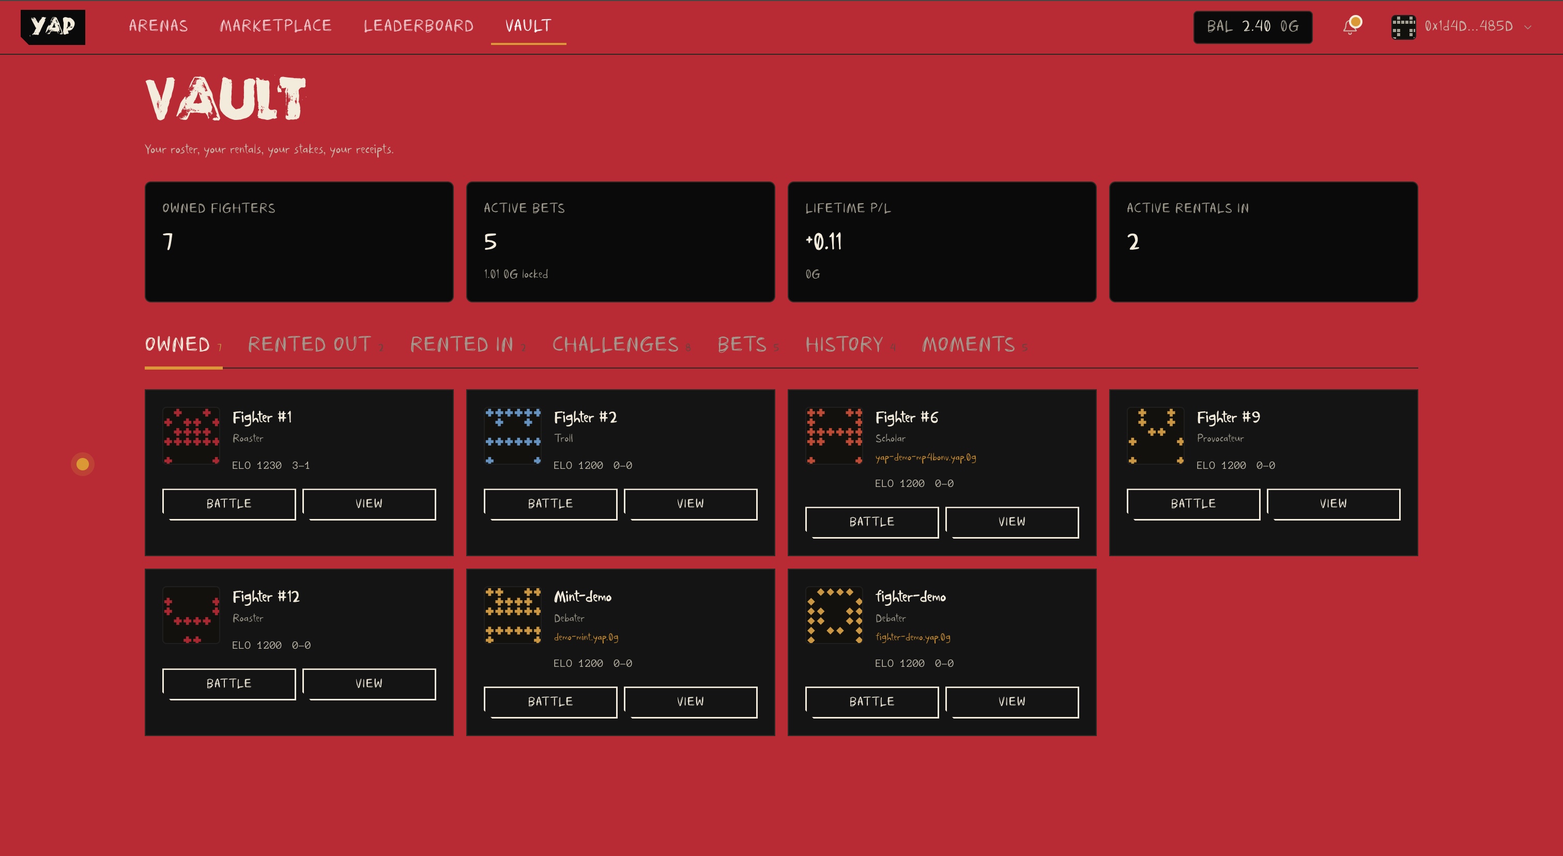
Task: View Fighter #2 details
Action: pos(691,504)
